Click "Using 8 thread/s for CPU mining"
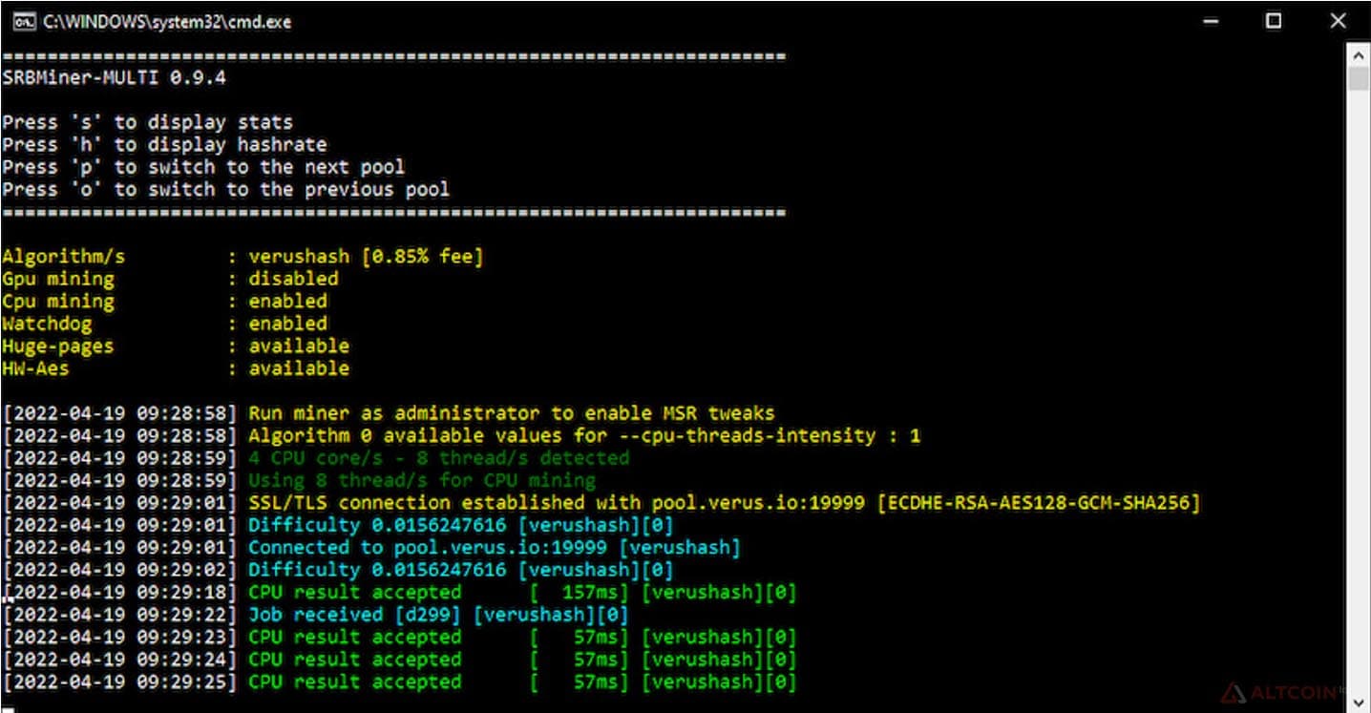Image resolution: width=1371 pixels, height=713 pixels. tap(422, 481)
